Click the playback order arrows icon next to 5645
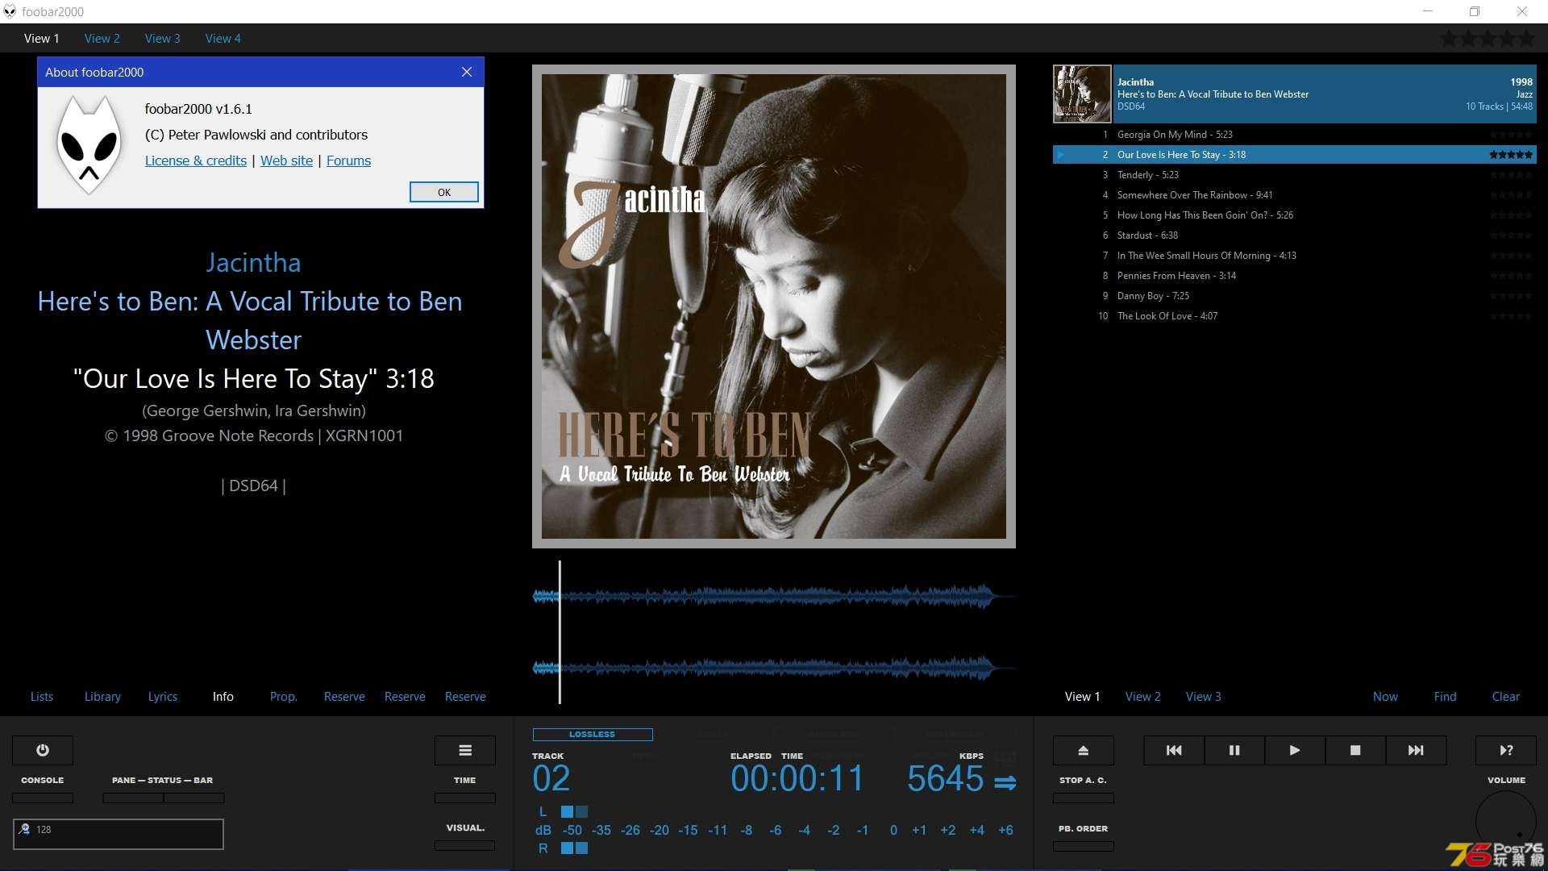The height and width of the screenshot is (871, 1548). coord(1005,782)
